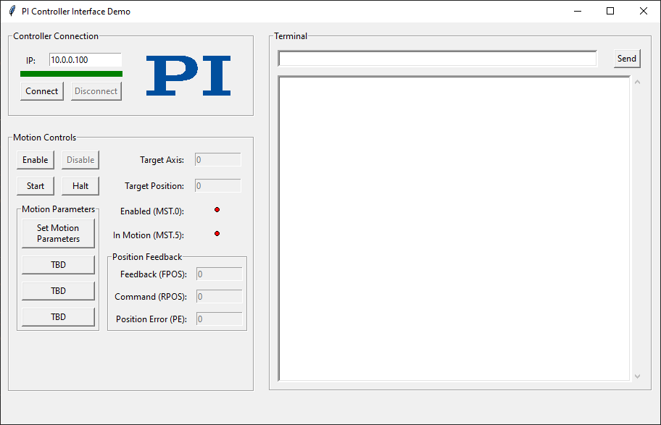Send the terminal command with Send button
Viewport: 661px width, 425px height.
point(627,59)
